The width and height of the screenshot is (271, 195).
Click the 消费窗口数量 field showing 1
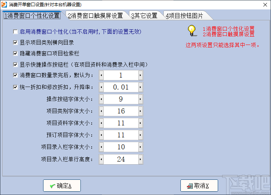(x=121, y=75)
